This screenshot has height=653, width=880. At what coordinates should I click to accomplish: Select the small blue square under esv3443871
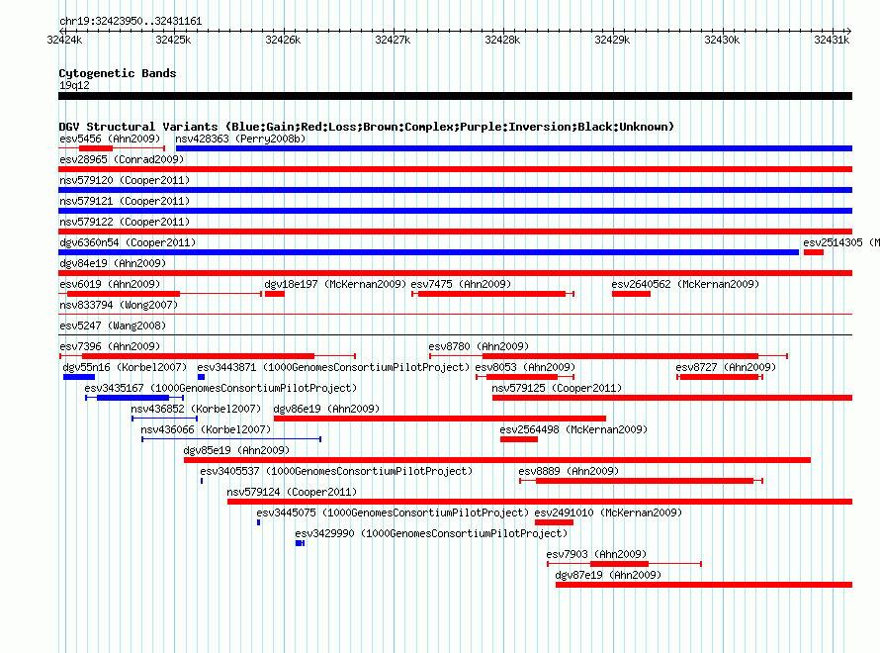[x=201, y=377]
